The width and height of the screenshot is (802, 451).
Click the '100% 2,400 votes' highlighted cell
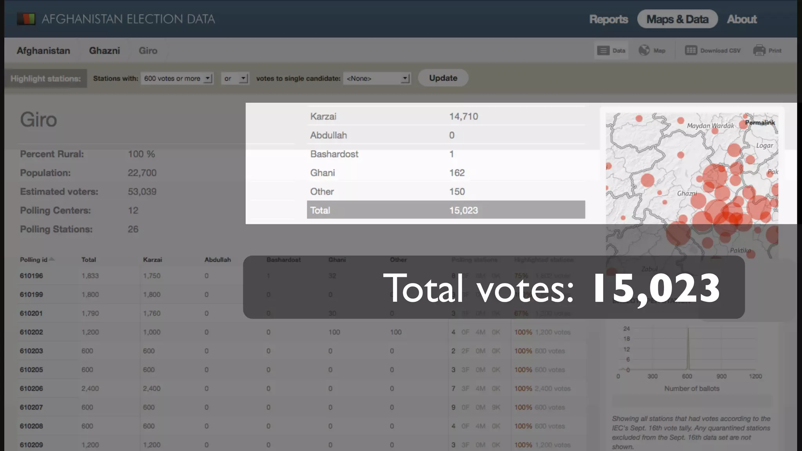pos(542,388)
